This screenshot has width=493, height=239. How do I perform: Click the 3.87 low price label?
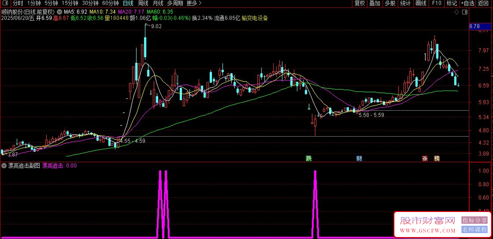(x=13, y=154)
